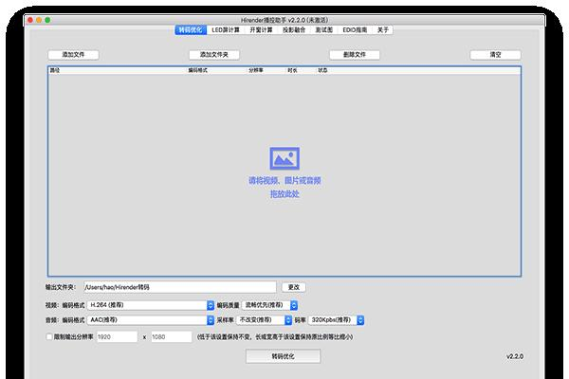
Task: Click the 更改 output folder button
Action: (x=294, y=287)
